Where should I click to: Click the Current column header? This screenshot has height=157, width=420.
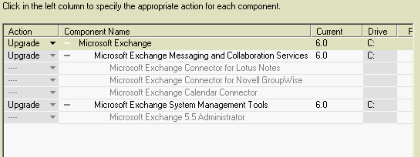(x=329, y=31)
